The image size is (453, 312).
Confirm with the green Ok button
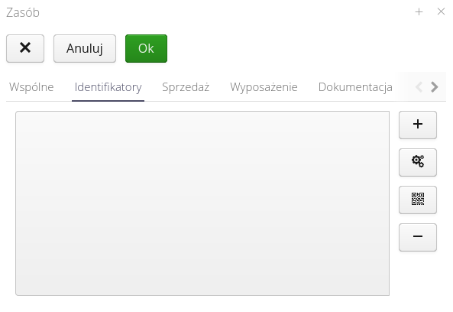point(146,48)
